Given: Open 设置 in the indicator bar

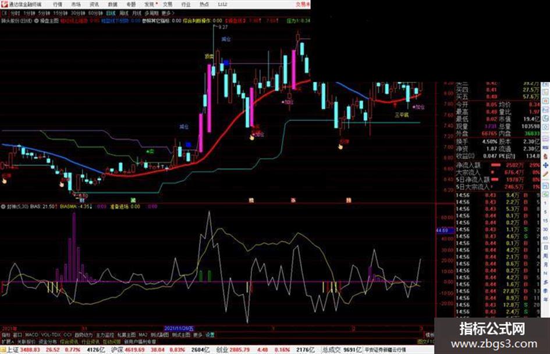Looking at the screenshot, I should [x=210, y=335].
